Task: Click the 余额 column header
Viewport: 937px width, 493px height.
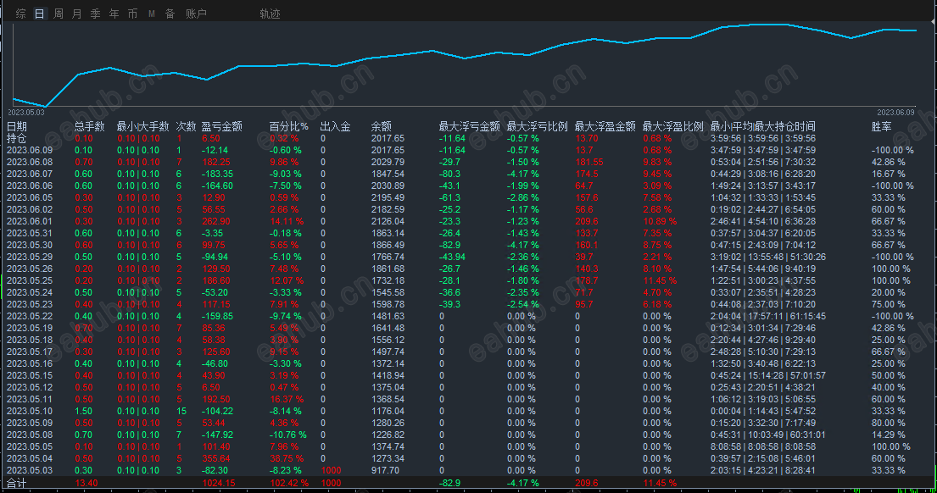Action: tap(382, 126)
